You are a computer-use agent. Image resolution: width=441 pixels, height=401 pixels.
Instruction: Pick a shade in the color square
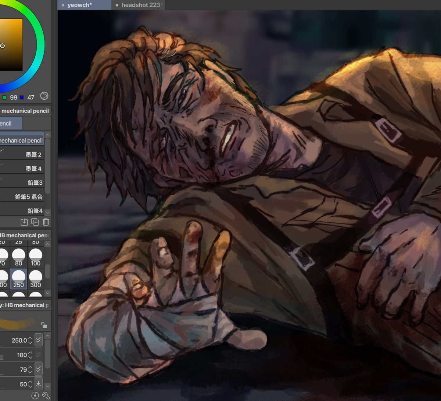click(11, 45)
